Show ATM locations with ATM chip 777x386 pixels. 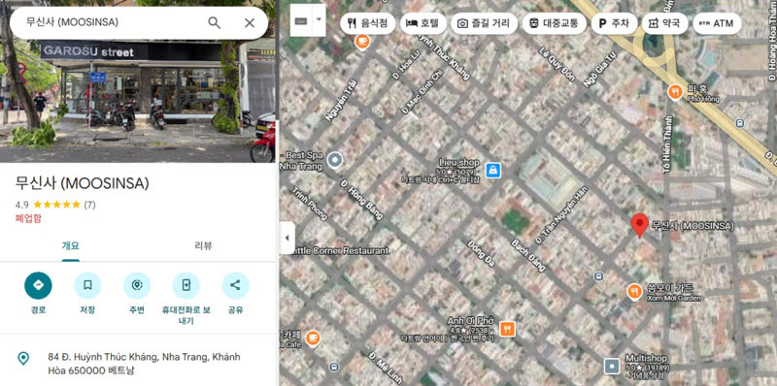point(717,23)
